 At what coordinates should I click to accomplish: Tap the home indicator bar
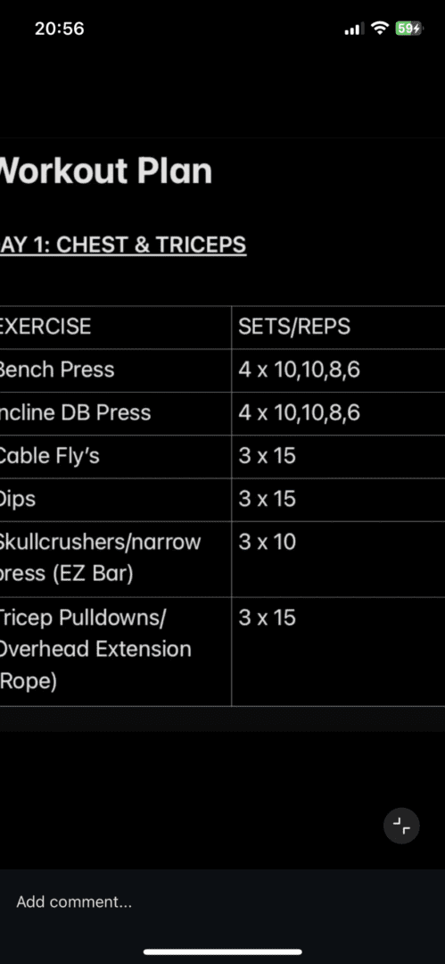(223, 952)
